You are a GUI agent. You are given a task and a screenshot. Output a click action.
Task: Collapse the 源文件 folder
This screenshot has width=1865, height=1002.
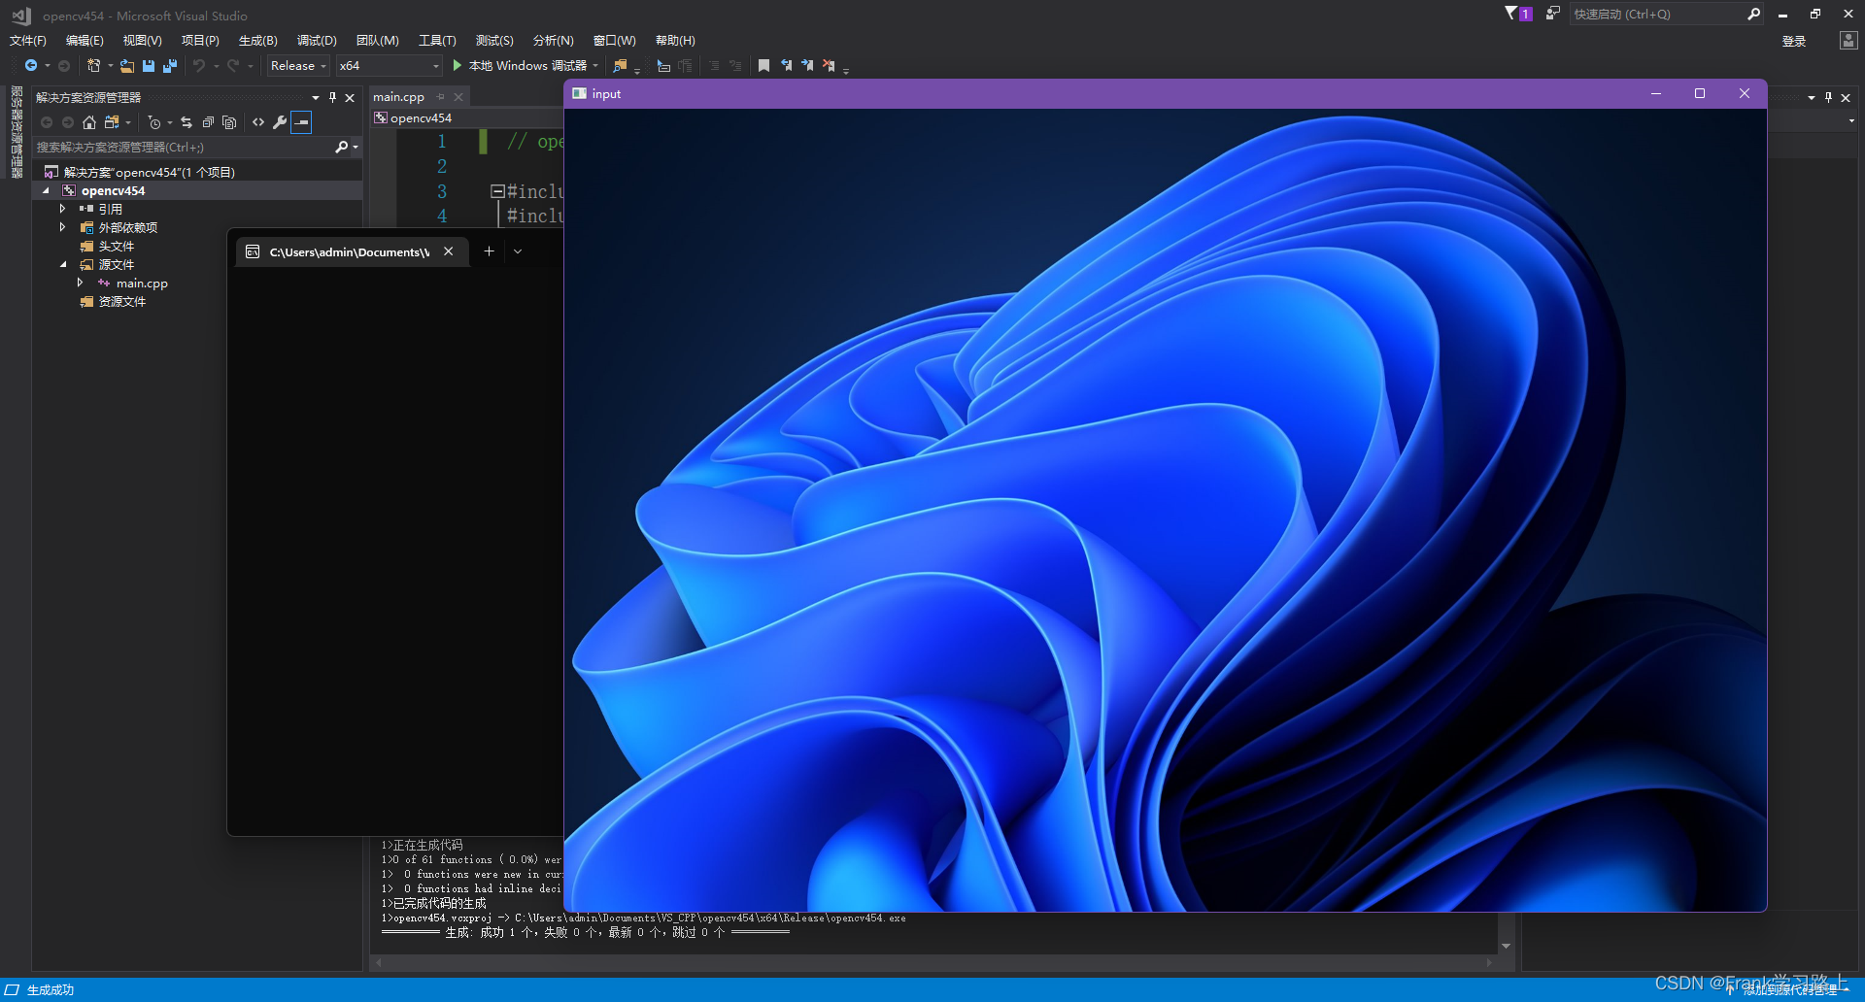pyautogui.click(x=63, y=265)
